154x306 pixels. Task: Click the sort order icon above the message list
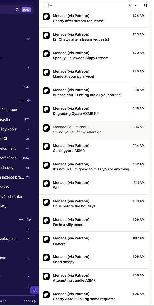pyautogui.click(x=146, y=5)
